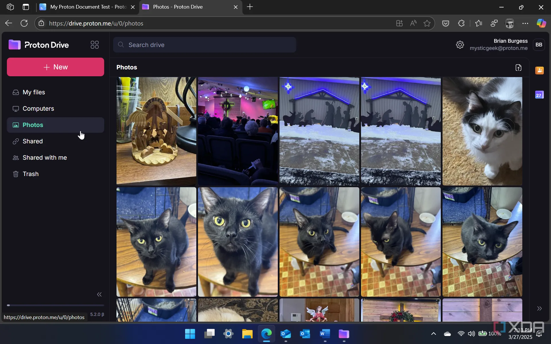Select Photos in sidebar
The height and width of the screenshot is (344, 551).
[x=55, y=125]
